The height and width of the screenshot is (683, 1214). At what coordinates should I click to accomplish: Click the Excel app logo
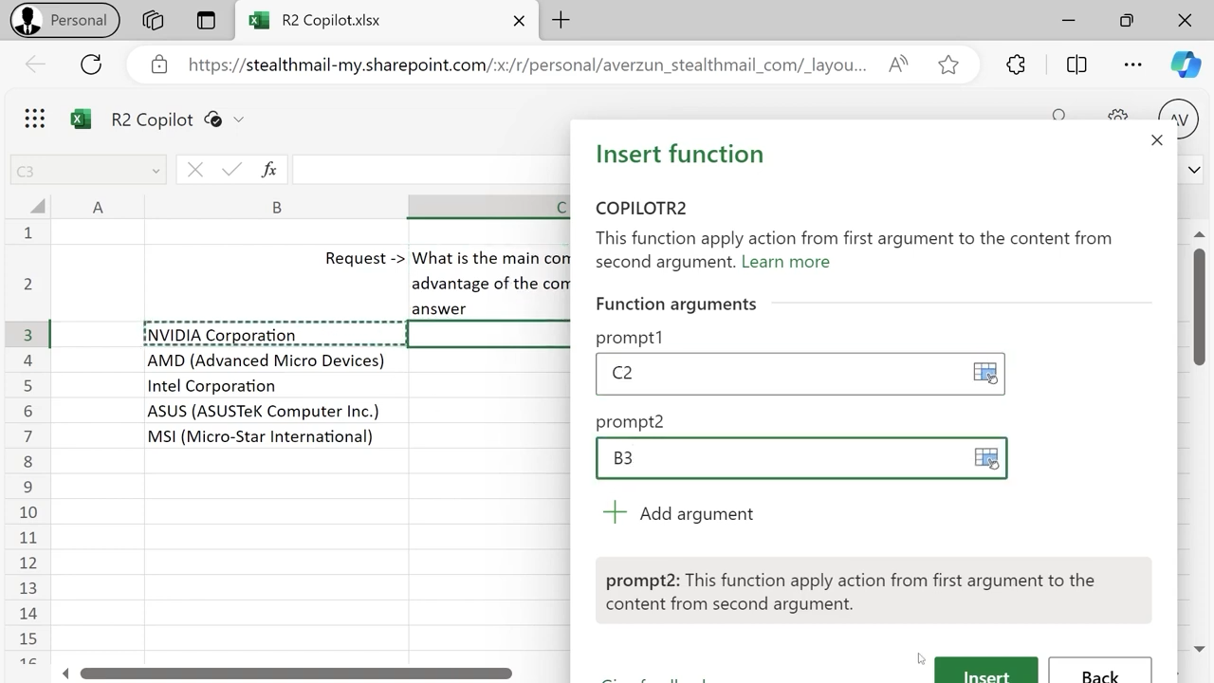point(82,119)
